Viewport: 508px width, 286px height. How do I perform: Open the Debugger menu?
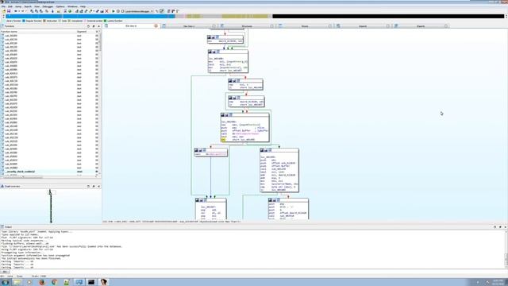point(48,6)
